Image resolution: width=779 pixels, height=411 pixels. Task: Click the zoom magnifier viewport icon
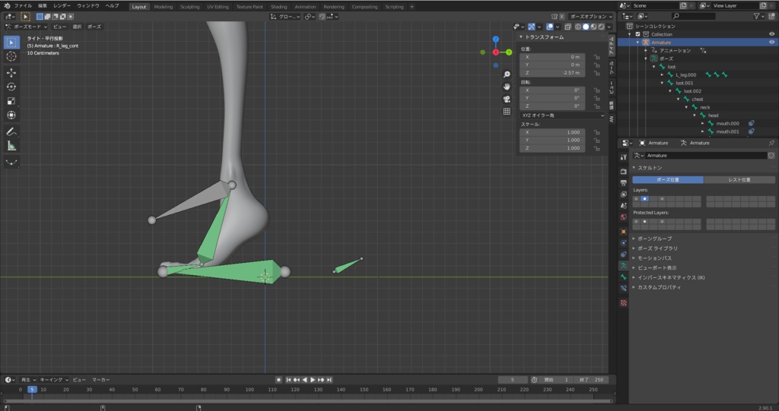[x=506, y=74]
